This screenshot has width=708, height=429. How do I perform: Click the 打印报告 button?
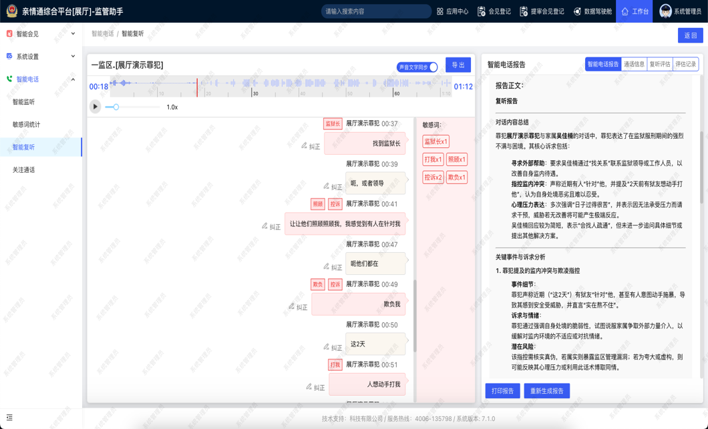point(502,391)
